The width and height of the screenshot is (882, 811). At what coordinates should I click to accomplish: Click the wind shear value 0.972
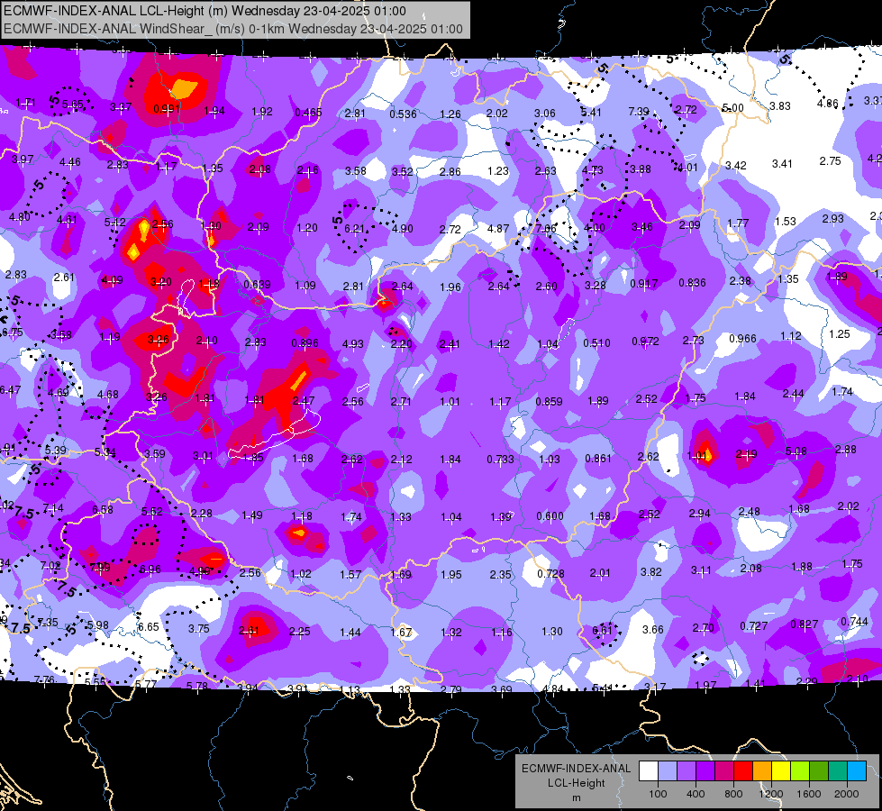click(x=645, y=342)
